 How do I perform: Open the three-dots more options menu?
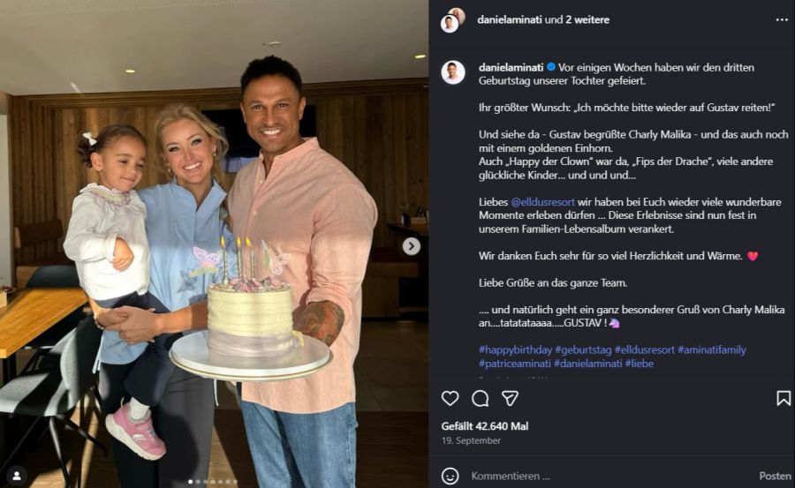pyautogui.click(x=782, y=19)
